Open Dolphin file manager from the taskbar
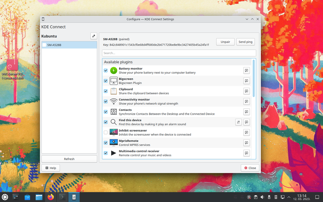The width and height of the screenshot is (323, 202). [x=39, y=197]
